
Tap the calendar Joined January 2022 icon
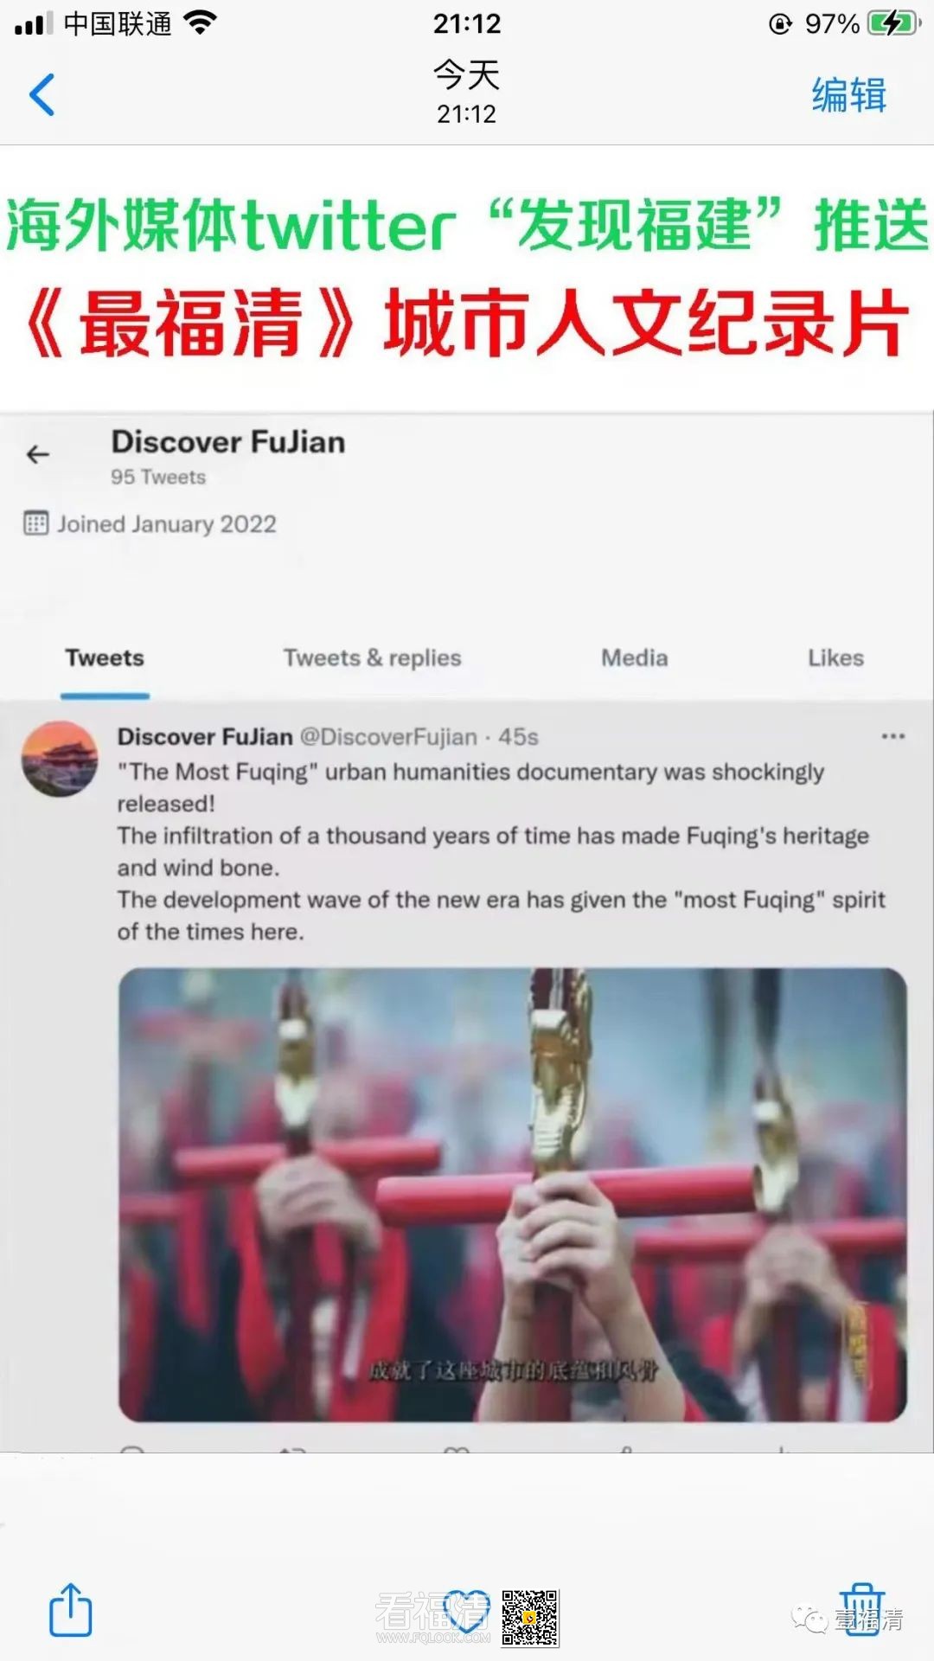pos(35,523)
